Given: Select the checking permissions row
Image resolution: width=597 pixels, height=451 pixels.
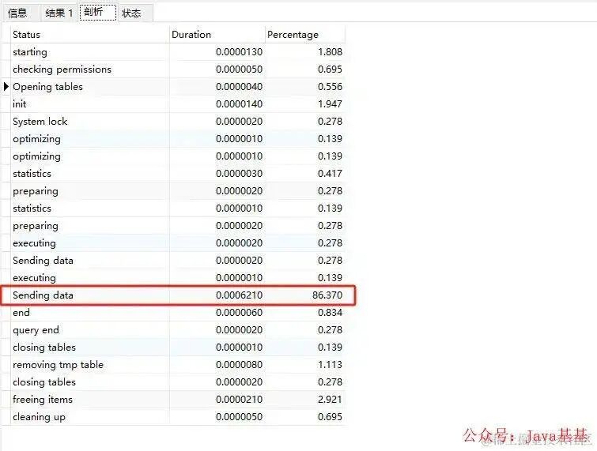Looking at the screenshot, I should pyautogui.click(x=178, y=70).
